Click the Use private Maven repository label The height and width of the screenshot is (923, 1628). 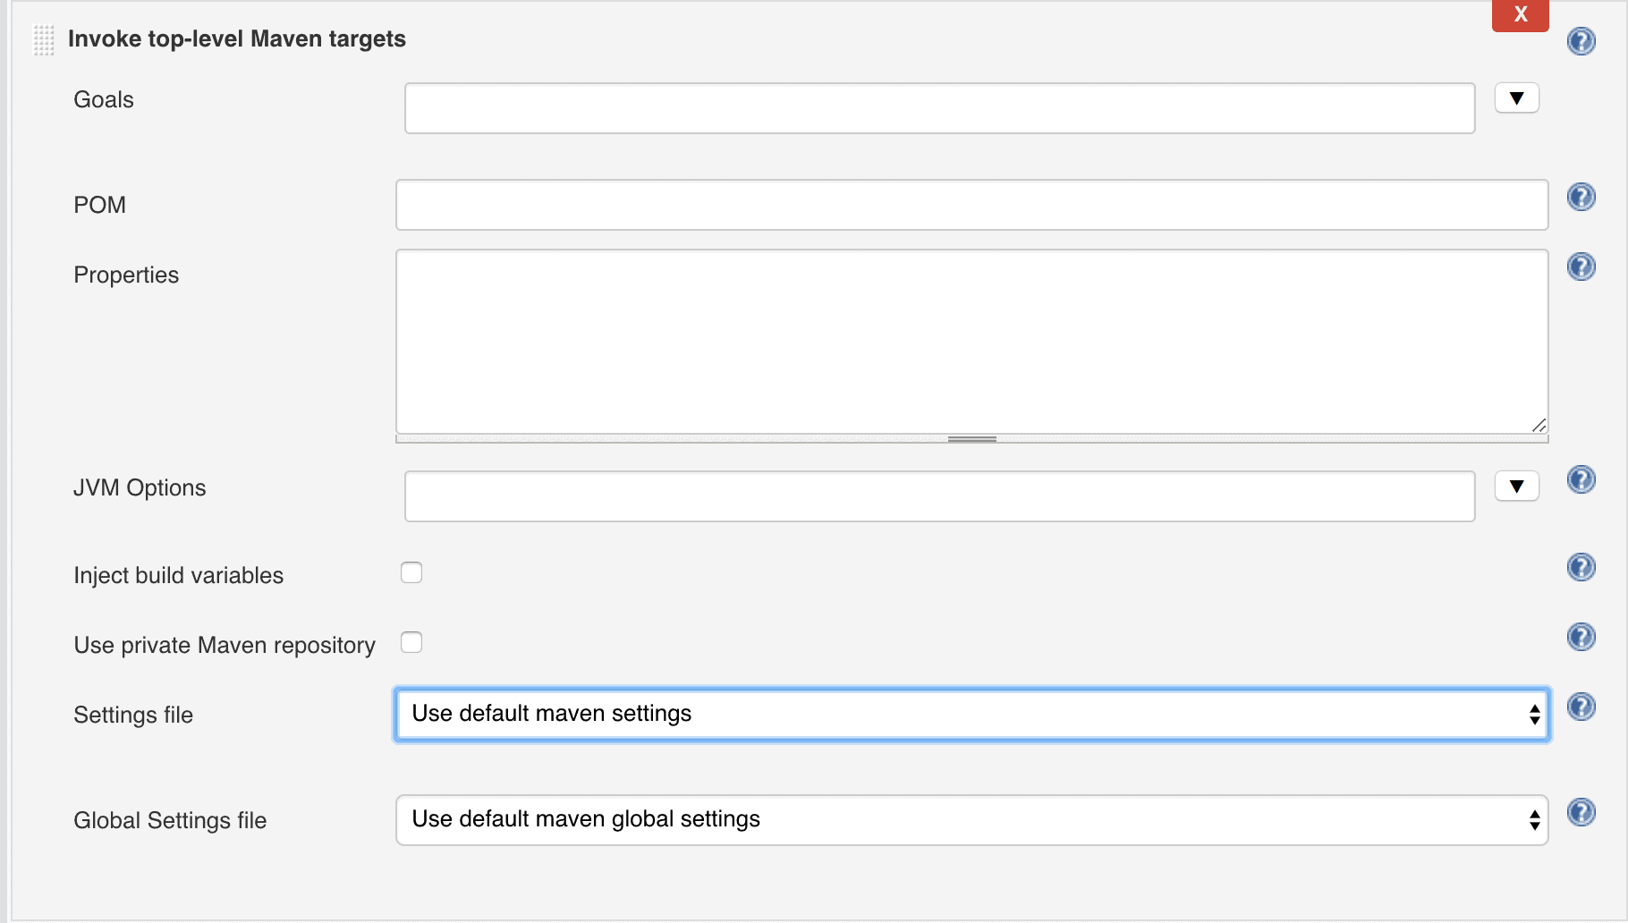225,645
